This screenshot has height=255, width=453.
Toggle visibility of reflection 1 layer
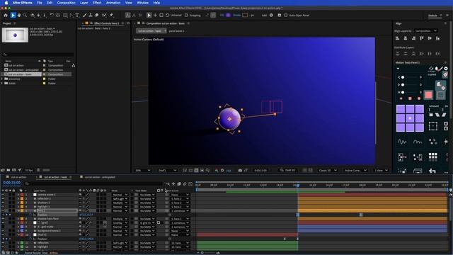(x=3, y=198)
